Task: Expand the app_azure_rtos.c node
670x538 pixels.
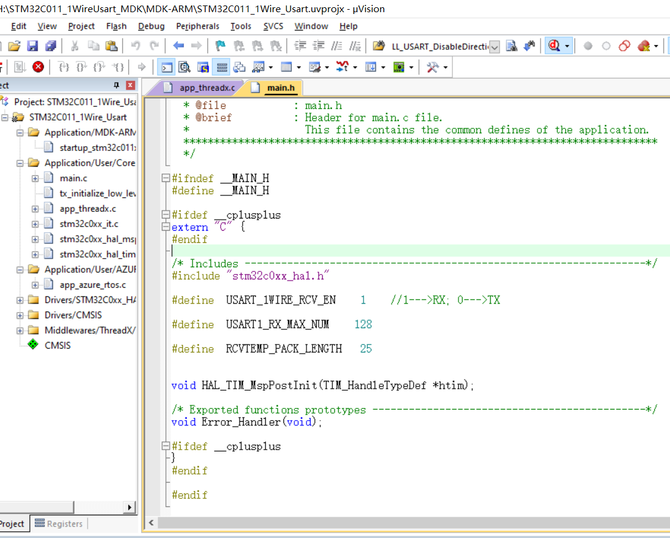Action: (35, 285)
